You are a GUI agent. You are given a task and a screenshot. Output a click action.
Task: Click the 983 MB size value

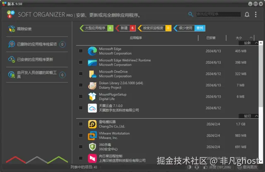click(241, 135)
